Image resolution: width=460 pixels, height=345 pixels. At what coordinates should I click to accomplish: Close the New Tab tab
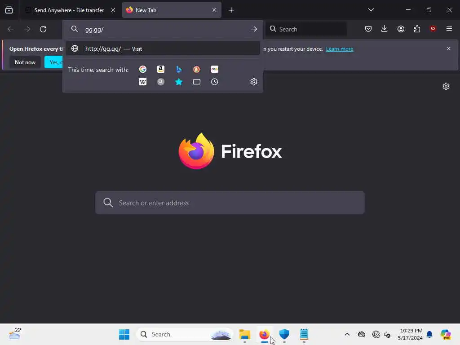click(214, 10)
